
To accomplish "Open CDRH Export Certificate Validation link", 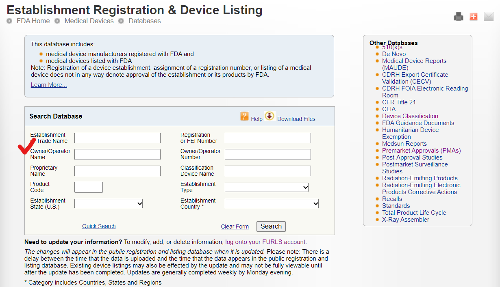I will pyautogui.click(x=415, y=78).
